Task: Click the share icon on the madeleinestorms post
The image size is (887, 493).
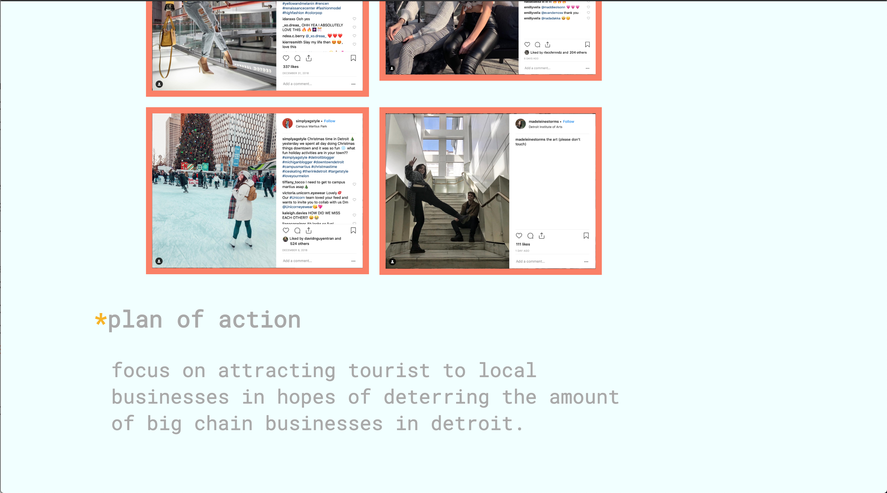Action: pos(542,236)
